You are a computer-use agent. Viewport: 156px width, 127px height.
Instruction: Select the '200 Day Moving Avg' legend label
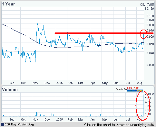pyautogui.click(x=19, y=124)
